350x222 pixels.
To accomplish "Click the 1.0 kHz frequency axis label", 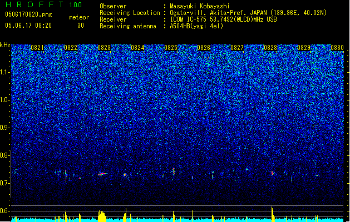I will (5, 100).
